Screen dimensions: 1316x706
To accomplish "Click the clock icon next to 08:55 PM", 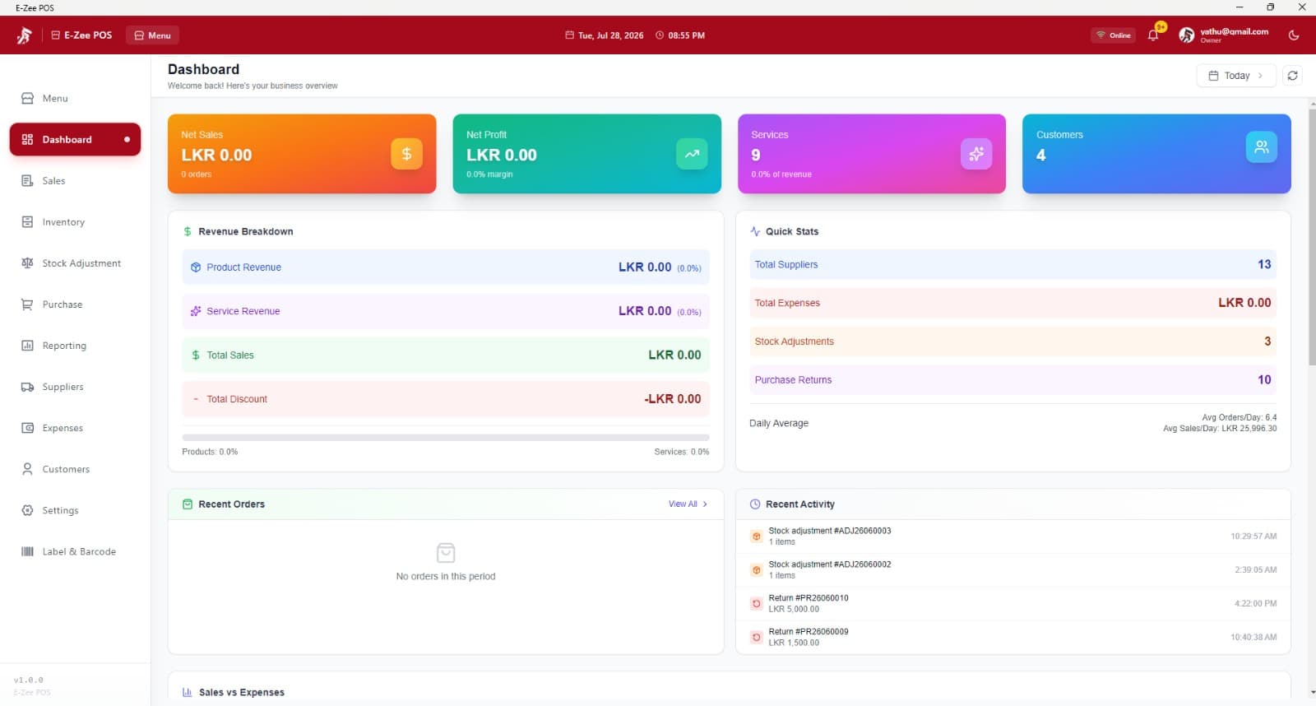I will [660, 35].
